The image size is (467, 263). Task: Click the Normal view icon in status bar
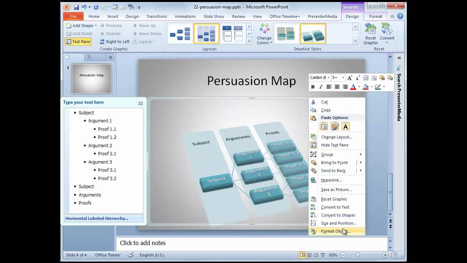click(x=302, y=255)
